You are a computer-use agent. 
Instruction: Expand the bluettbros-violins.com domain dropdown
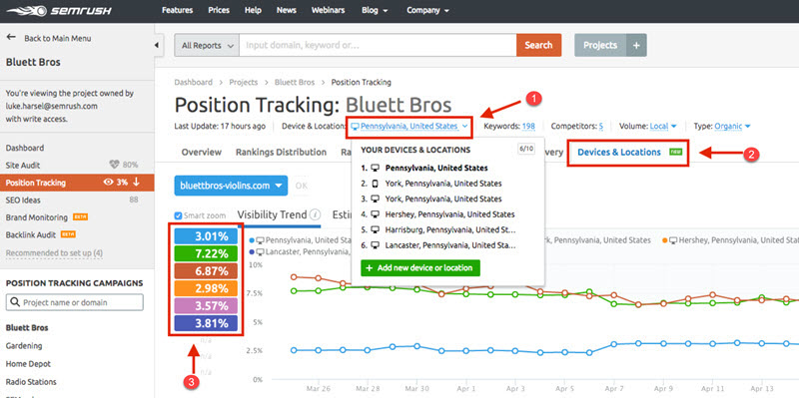[231, 186]
